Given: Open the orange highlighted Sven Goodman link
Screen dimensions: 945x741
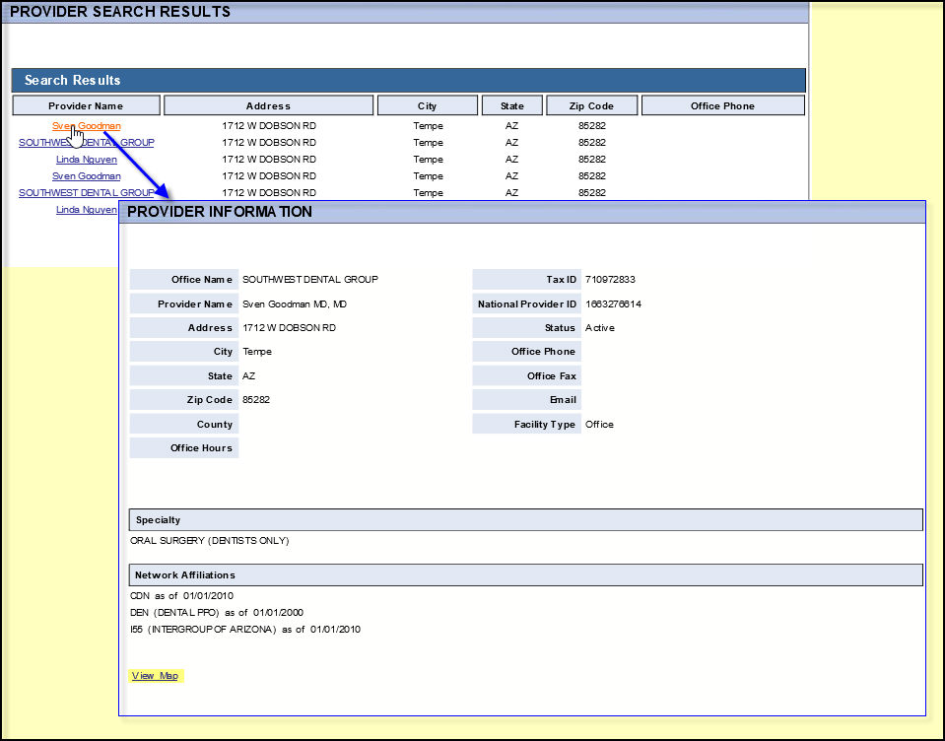Looking at the screenshot, I should click(86, 126).
